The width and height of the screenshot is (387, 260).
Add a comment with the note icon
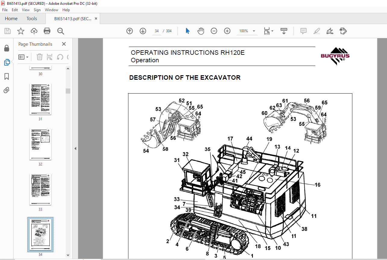coord(304,31)
